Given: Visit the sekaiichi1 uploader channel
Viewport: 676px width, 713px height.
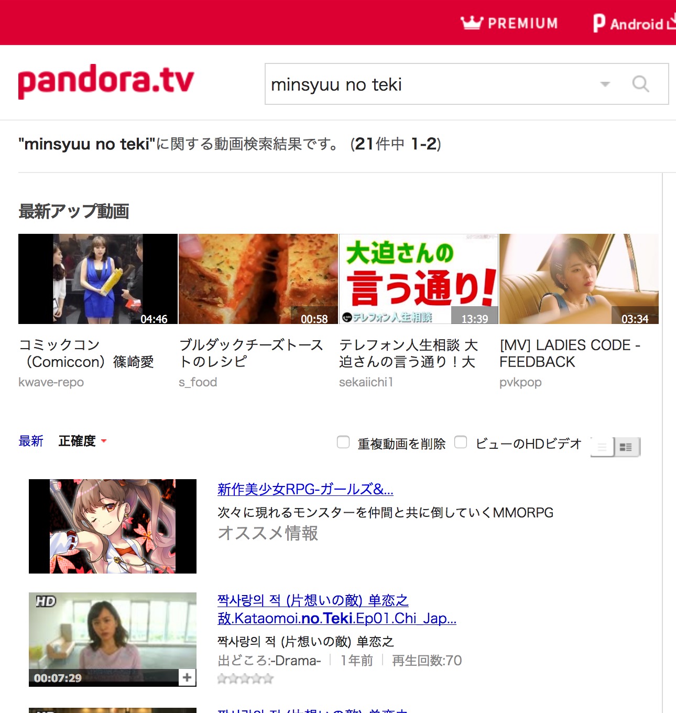Looking at the screenshot, I should point(366,382).
